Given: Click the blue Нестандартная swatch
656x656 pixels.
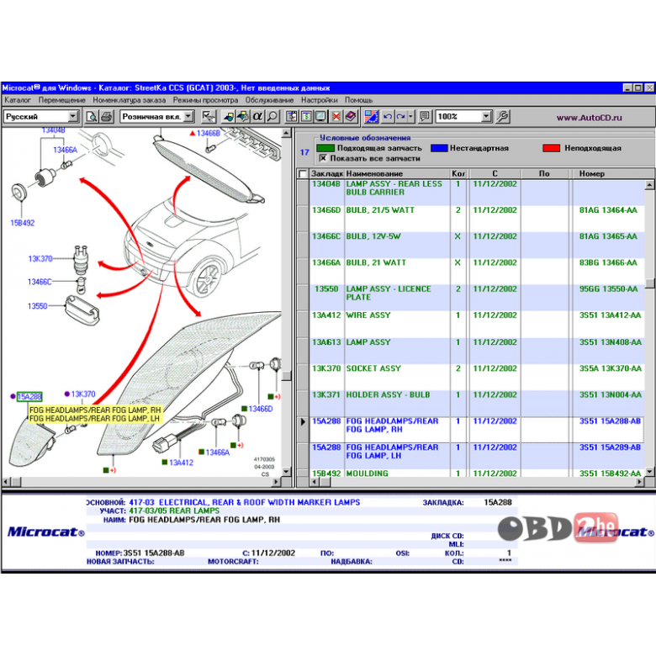Looking at the screenshot, I should coord(439,148).
